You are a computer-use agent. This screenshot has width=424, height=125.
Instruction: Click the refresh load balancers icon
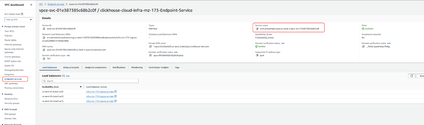[412, 76]
